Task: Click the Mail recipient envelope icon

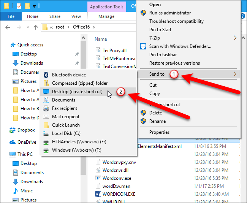Action: click(x=46, y=117)
